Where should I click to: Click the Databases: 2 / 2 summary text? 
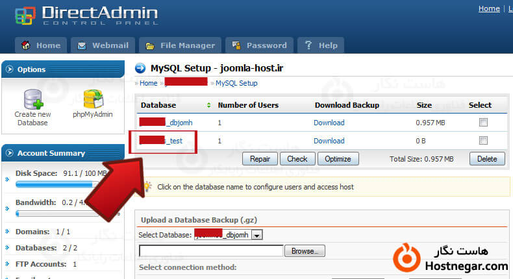click(x=47, y=248)
